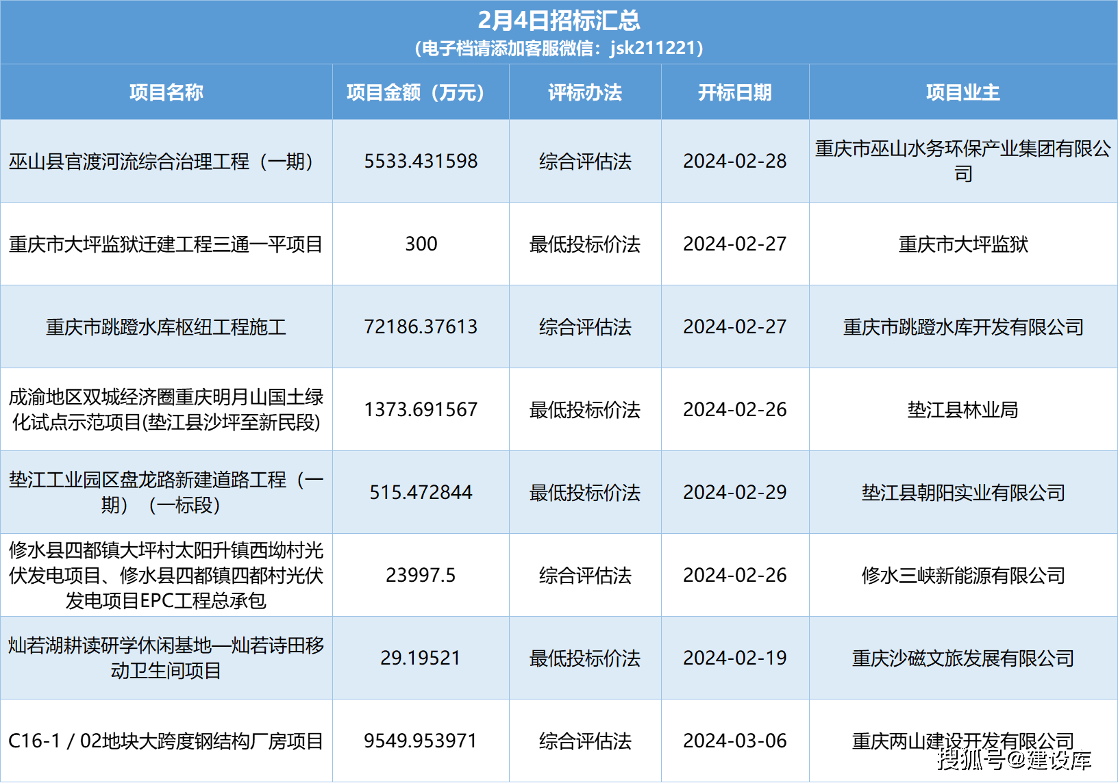Click project name starting '成渝地区双城经济圈'
The width and height of the screenshot is (1118, 783).
[x=166, y=409]
